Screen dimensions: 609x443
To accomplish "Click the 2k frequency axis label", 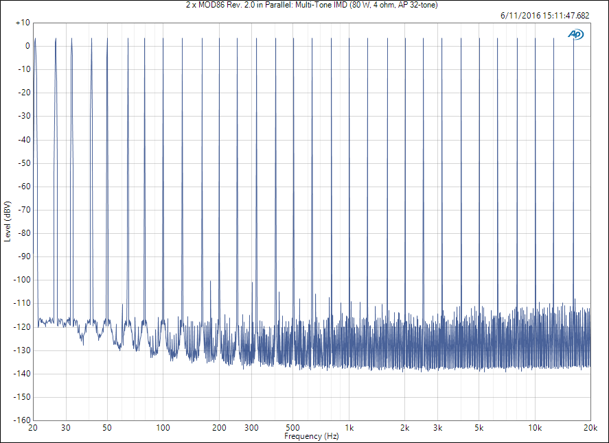I will [404, 427].
